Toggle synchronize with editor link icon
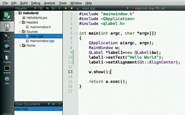Image resolution: width=185 pixels, height=115 pixels. click(x=47, y=8)
